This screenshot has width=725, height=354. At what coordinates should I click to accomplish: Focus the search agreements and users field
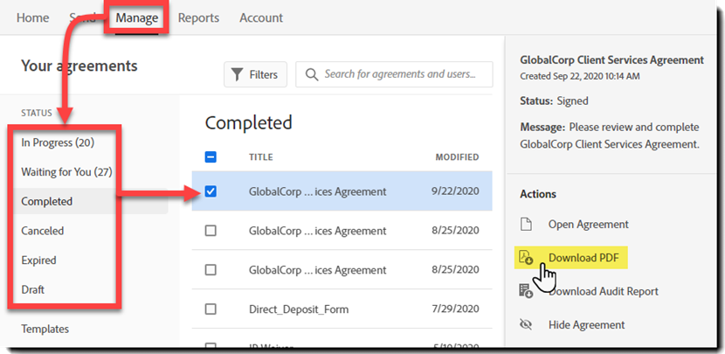(402, 75)
